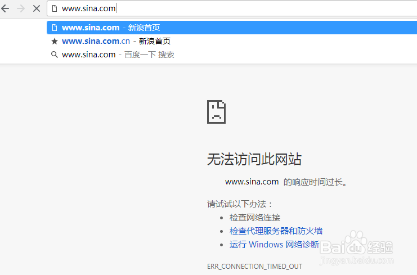Focus the address bar showing www.sina.com
This screenshot has height=275, width=417.
232,8
